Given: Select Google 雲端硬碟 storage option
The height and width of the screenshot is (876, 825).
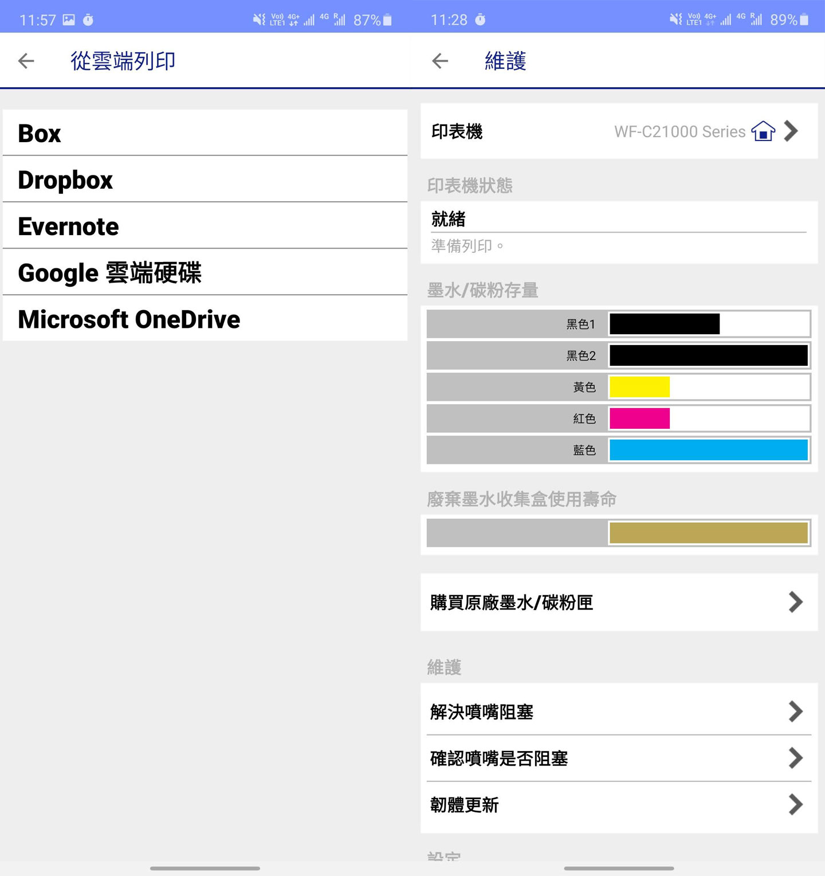Looking at the screenshot, I should coord(111,273).
